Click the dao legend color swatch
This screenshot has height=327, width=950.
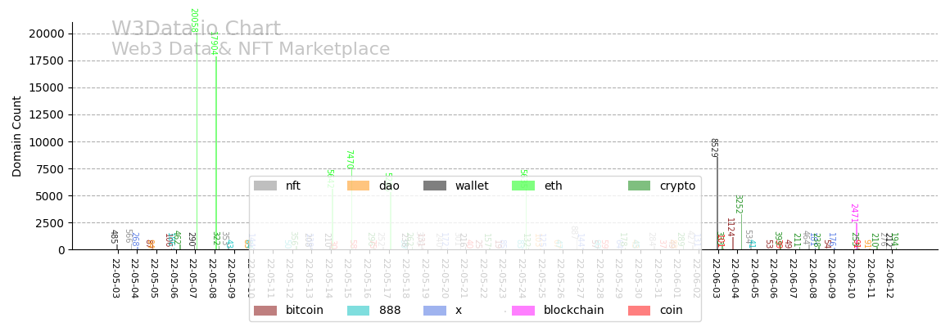[x=359, y=186]
